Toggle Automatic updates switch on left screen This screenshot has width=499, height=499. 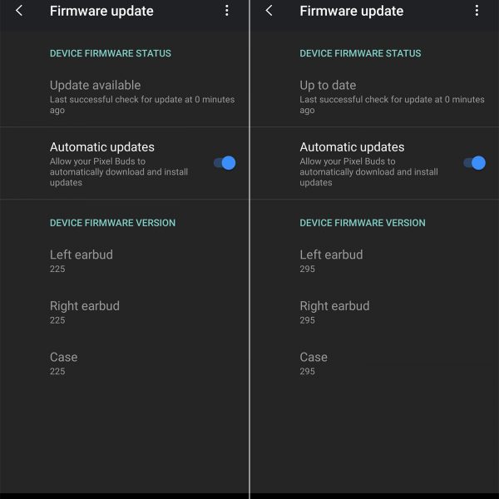coord(225,163)
